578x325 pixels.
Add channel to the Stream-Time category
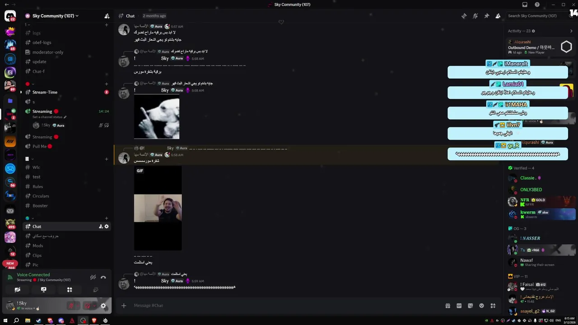coord(107,84)
